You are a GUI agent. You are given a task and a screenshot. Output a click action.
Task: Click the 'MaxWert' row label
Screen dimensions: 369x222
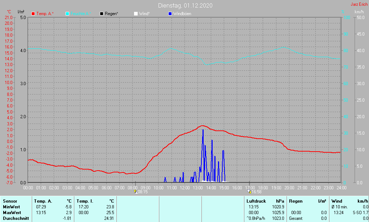pos(12,213)
